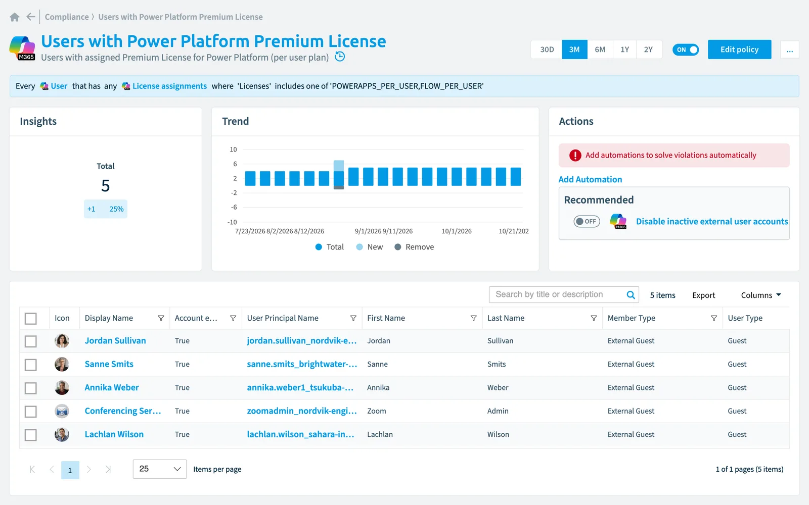This screenshot has height=505, width=809.
Task: Filter the Display Name column
Action: click(x=161, y=318)
